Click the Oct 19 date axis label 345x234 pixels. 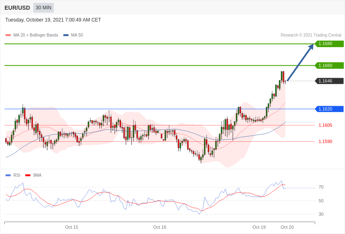pyautogui.click(x=259, y=227)
